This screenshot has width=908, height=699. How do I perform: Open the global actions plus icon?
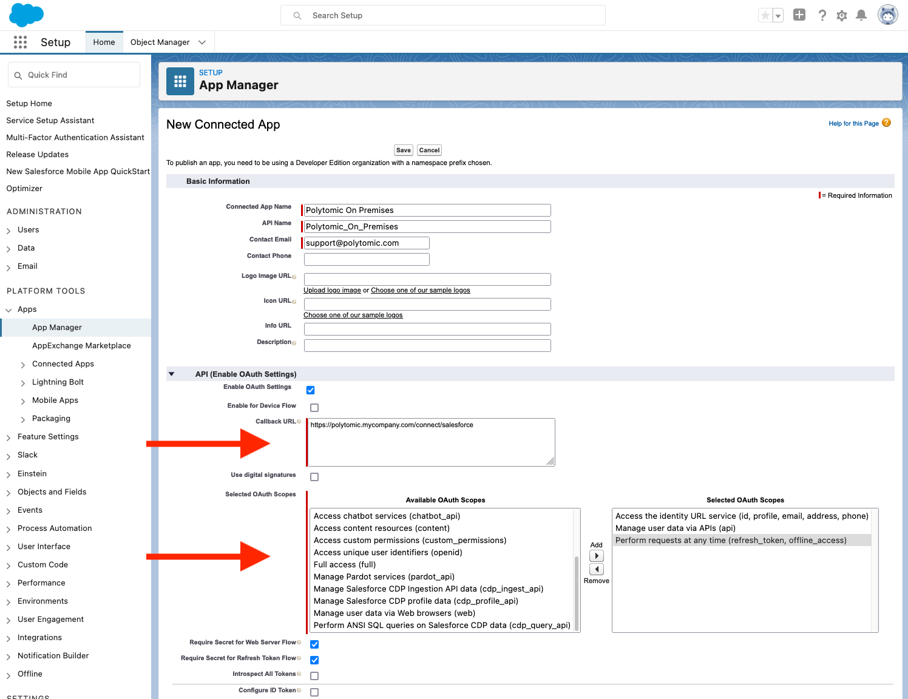[799, 15]
